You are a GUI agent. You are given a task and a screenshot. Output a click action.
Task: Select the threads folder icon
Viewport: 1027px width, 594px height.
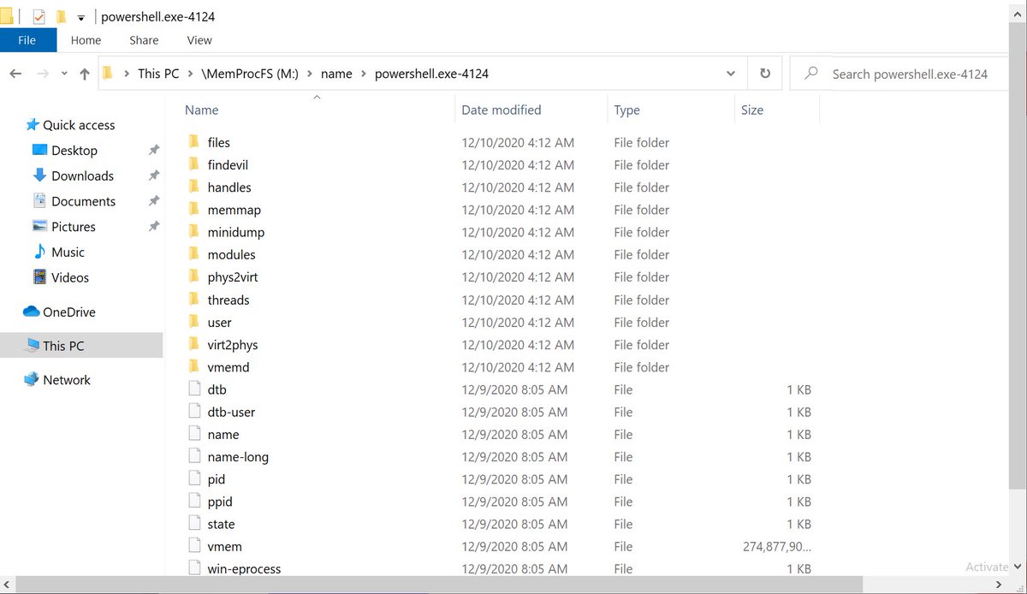(194, 300)
